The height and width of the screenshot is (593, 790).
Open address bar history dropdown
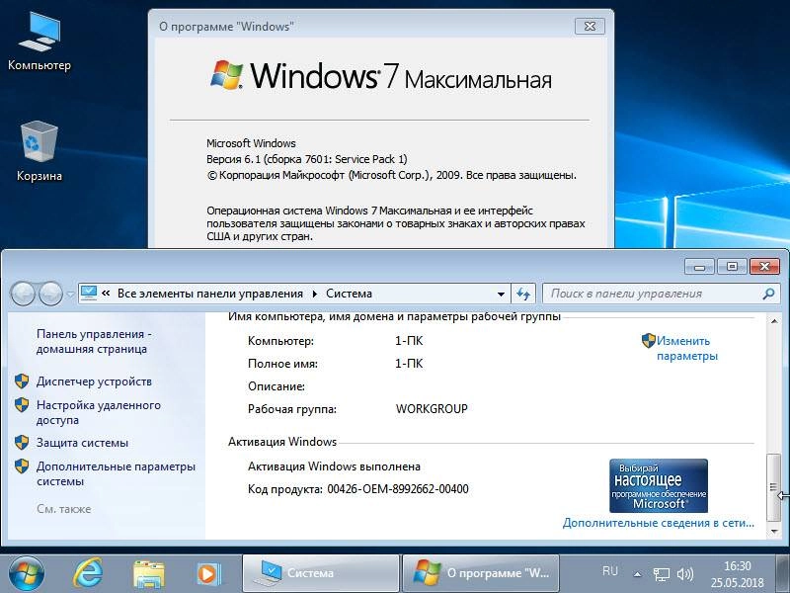[x=501, y=294]
